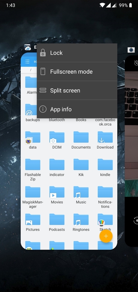The height and width of the screenshot is (292, 138).
Task: Open the kindle folder
Action: pyautogui.click(x=105, y=168)
